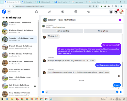Click the back arrow next to Marketplace
127x101 pixels.
pyautogui.click(x=4, y=18)
